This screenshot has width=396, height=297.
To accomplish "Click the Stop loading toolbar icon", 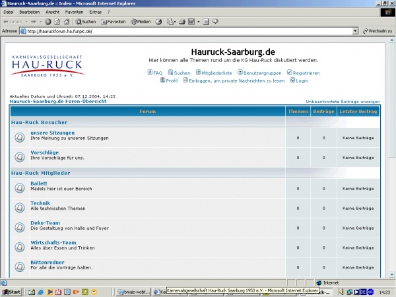I will pyautogui.click(x=48, y=22).
